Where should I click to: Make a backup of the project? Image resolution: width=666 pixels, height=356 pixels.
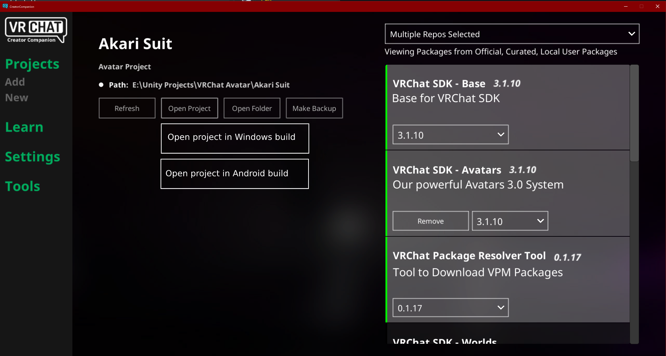(x=314, y=108)
